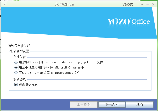Open the window menu arrow in title bar
Viewport: 158px width, 111px height.
pyautogui.click(x=5, y=4)
